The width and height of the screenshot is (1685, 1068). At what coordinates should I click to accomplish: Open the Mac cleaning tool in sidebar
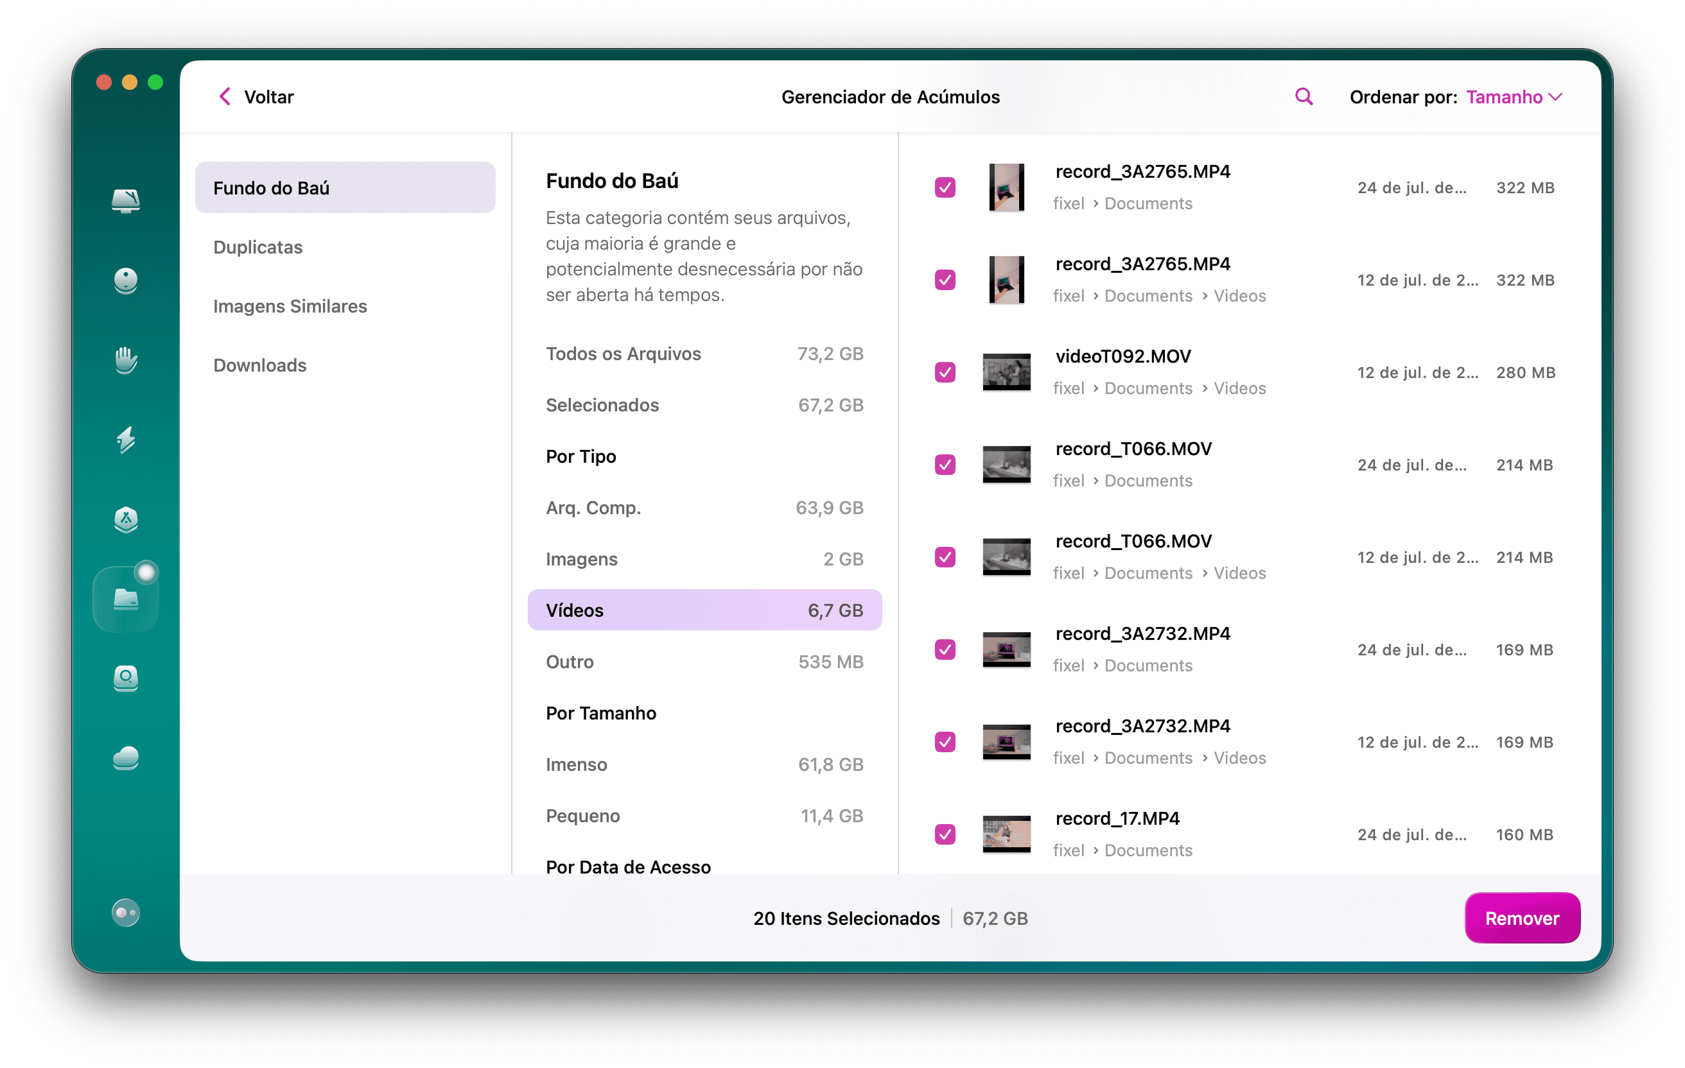(126, 202)
